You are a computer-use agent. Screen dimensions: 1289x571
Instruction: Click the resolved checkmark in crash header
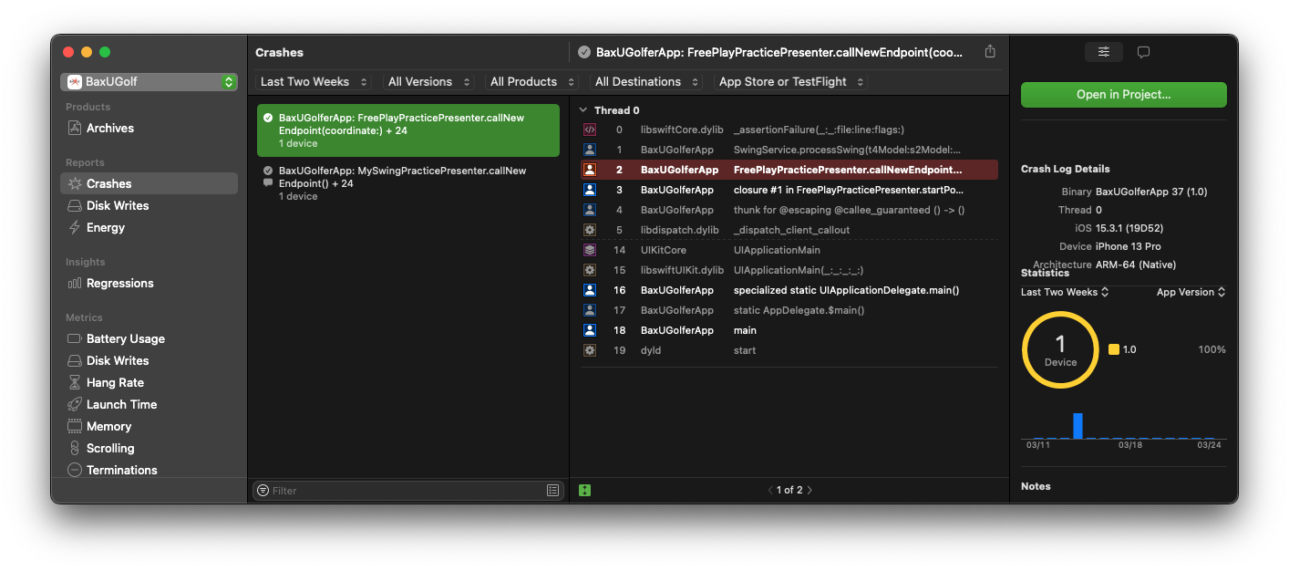pyautogui.click(x=584, y=53)
